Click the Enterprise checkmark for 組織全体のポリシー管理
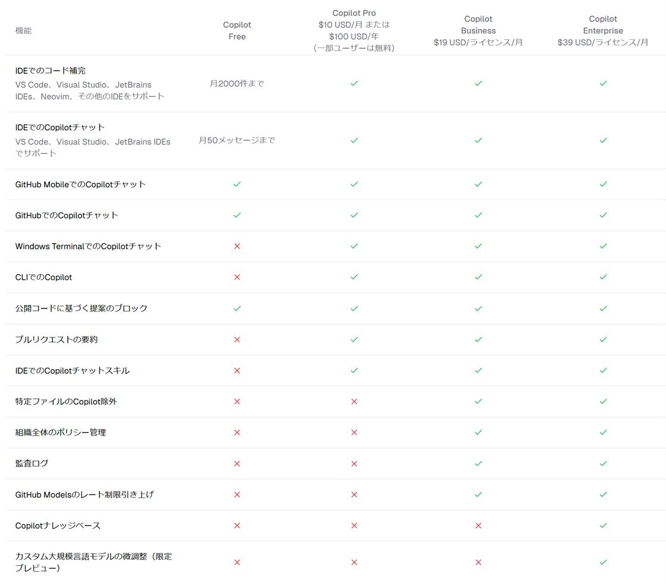Viewport: 666px width, 583px height. click(603, 433)
